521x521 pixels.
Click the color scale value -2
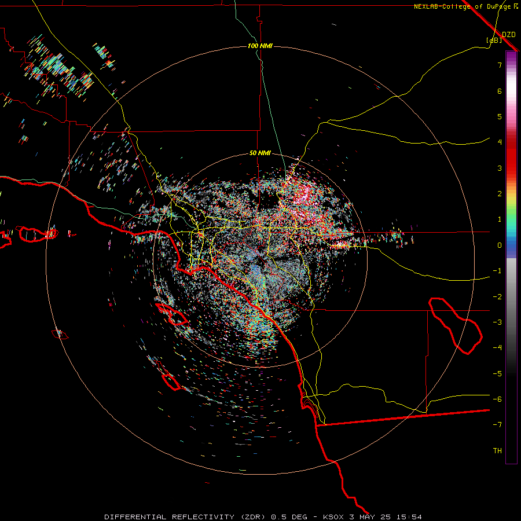[497, 297]
